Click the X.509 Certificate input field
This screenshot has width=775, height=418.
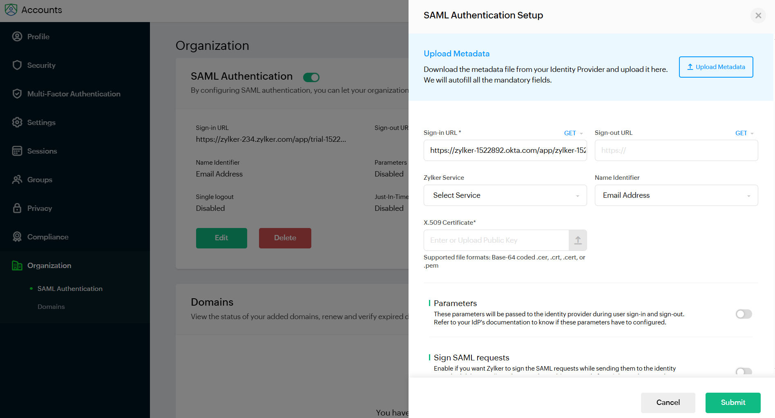(496, 240)
